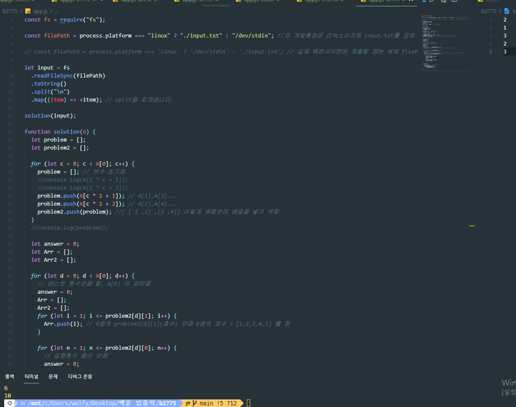This screenshot has height=407, width=516.
Task: Show the 디버그 콘솔 panel tab
Action: (80, 376)
